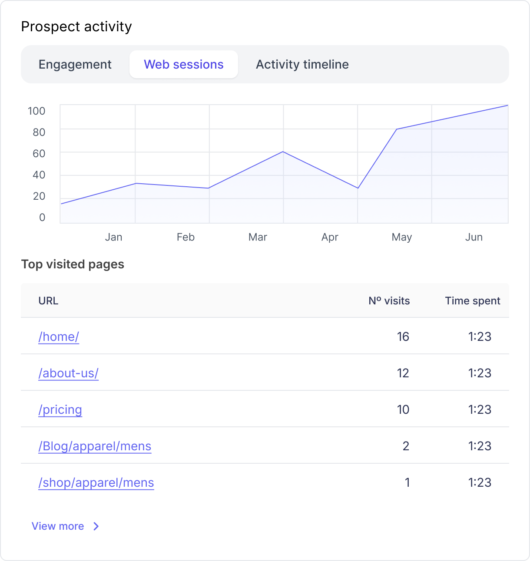Visit the /Blog/apparel/mens link
The height and width of the screenshot is (561, 530).
click(95, 446)
